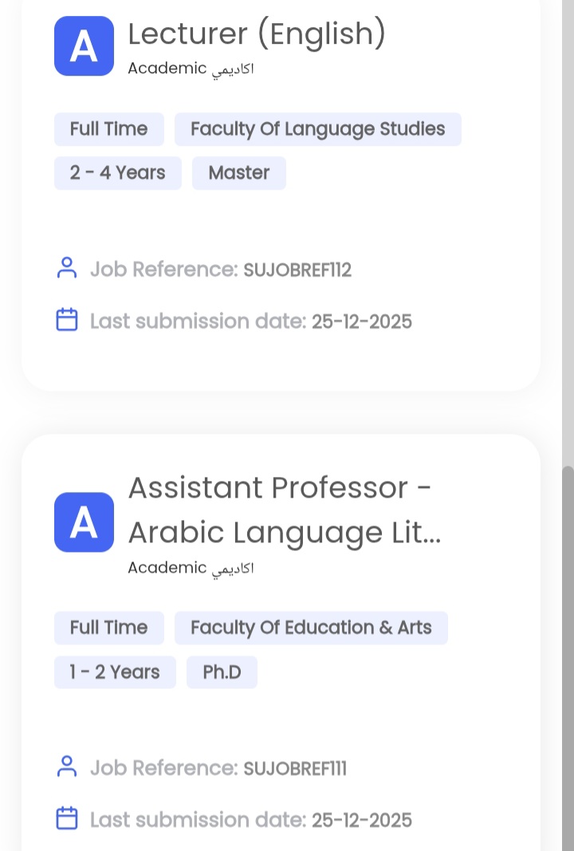This screenshot has width=574, height=851.
Task: Tap the Full Time tag on the Assistant Professor card
Action: [x=108, y=628]
